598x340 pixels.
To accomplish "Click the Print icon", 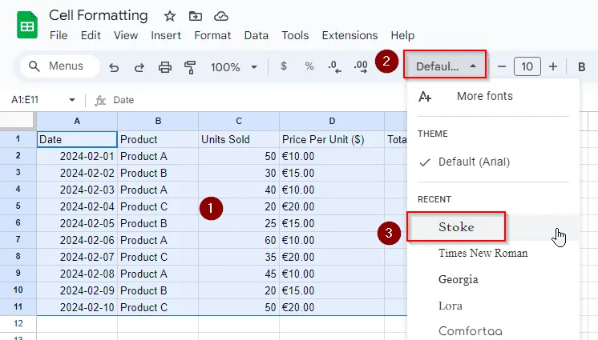I will pyautogui.click(x=165, y=67).
